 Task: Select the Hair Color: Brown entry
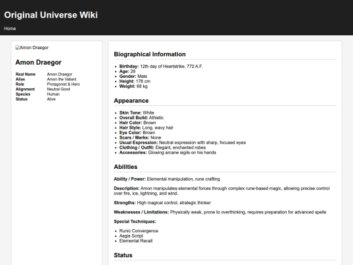click(x=137, y=123)
